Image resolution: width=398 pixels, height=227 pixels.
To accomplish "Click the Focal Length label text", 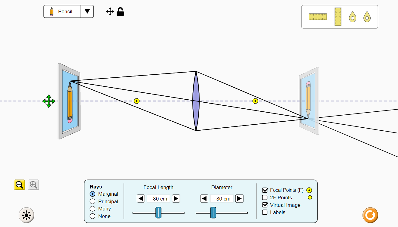I will pyautogui.click(x=158, y=187).
